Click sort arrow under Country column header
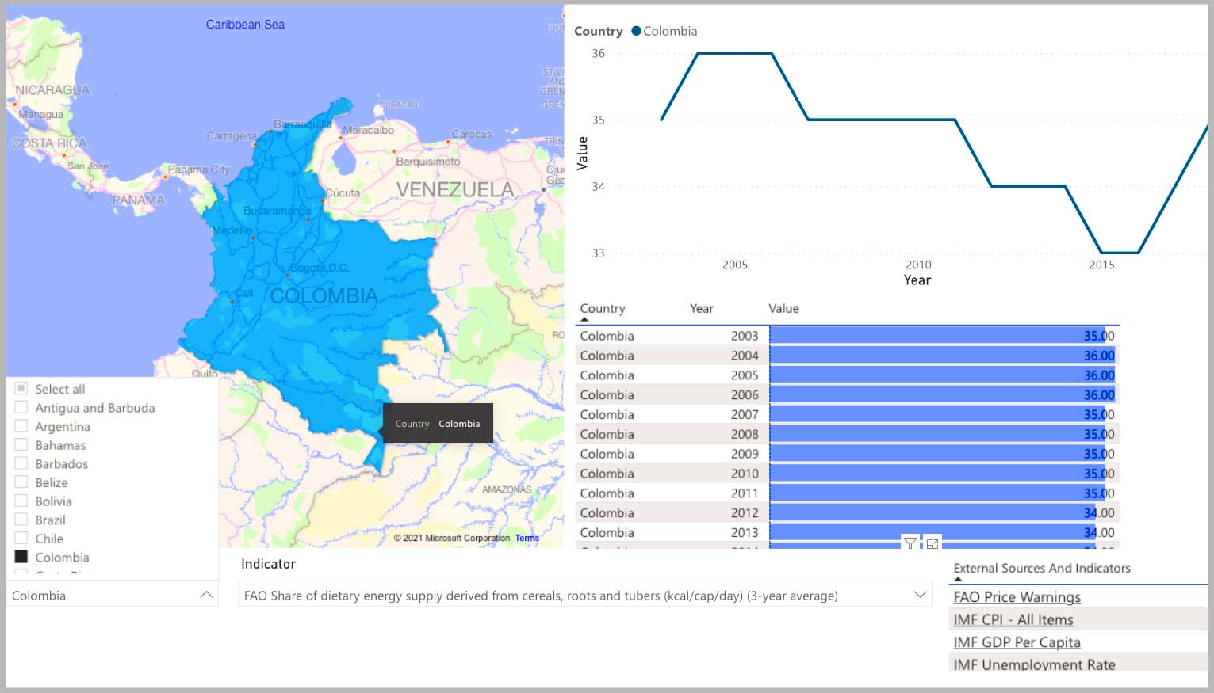The width and height of the screenshot is (1214, 693). (x=585, y=319)
